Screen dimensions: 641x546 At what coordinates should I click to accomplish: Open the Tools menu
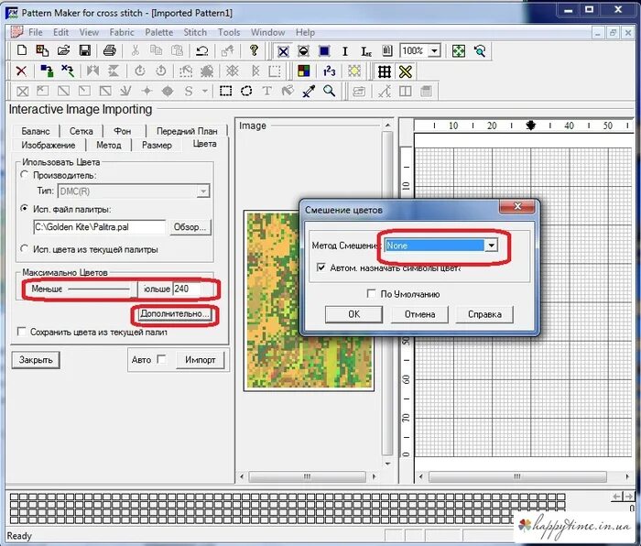[229, 32]
